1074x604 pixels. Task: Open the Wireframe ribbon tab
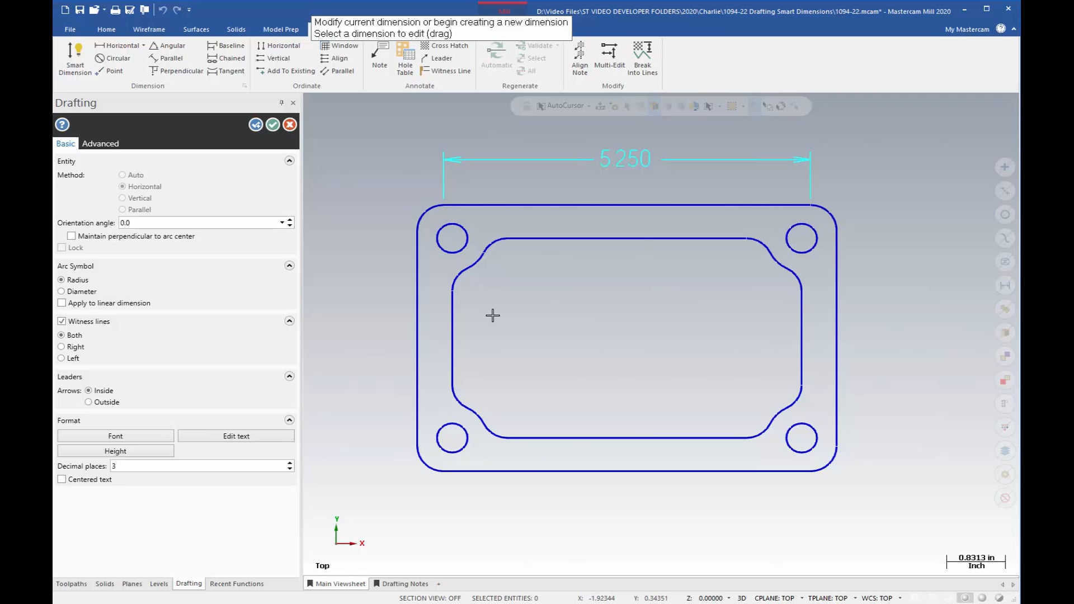149,29
